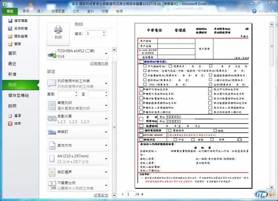Click settings panel scrollbar down arrow

click(x=114, y=195)
